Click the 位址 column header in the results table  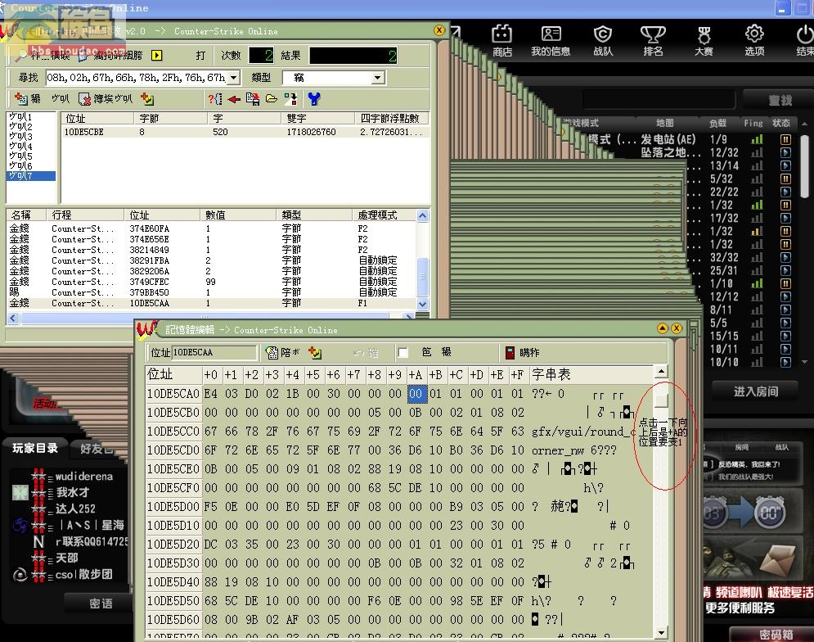click(x=97, y=119)
